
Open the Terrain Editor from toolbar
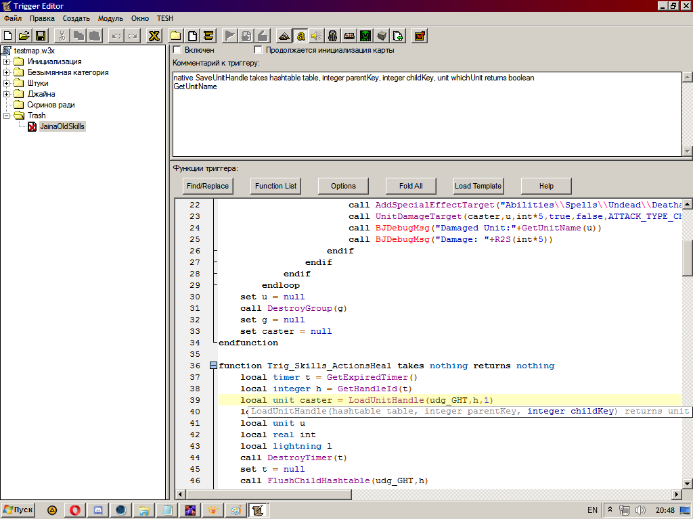coord(284,36)
